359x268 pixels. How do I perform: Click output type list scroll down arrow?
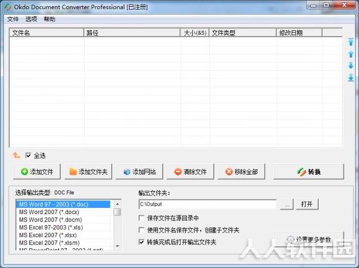[117, 246]
